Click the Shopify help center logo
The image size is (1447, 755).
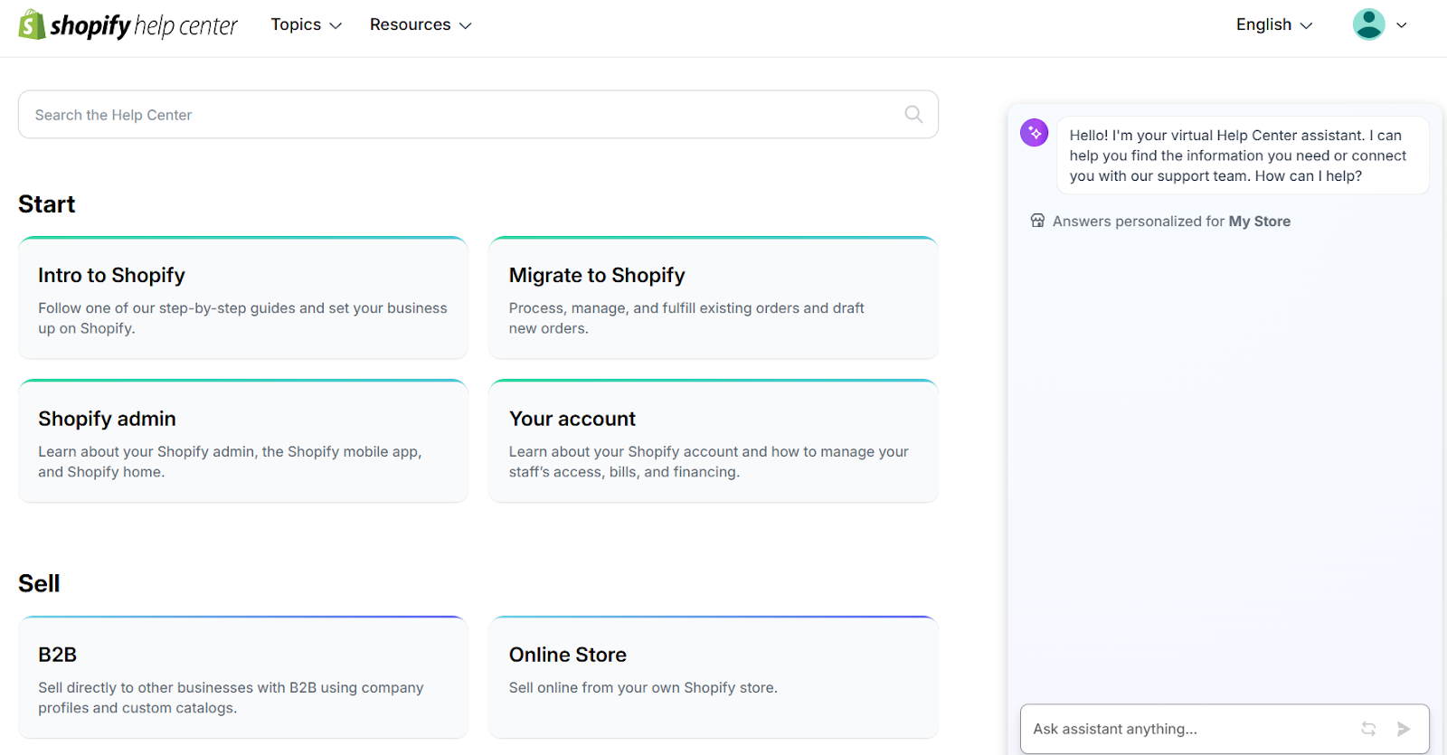click(128, 24)
